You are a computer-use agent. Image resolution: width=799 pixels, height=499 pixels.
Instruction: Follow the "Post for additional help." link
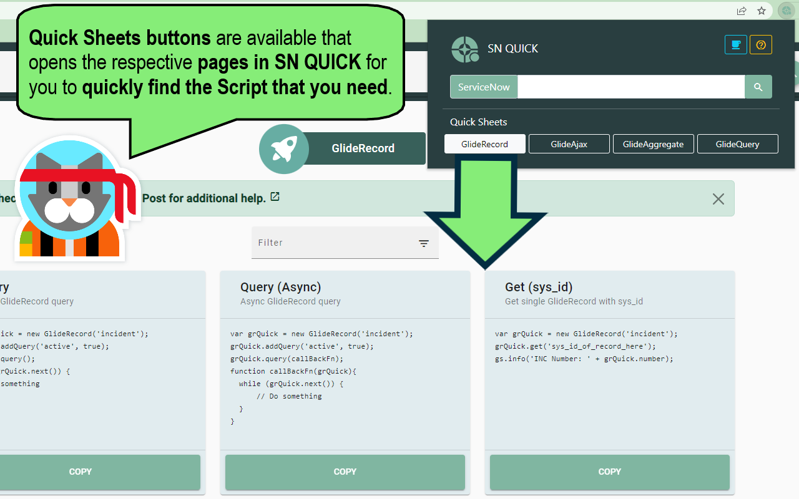tap(204, 198)
